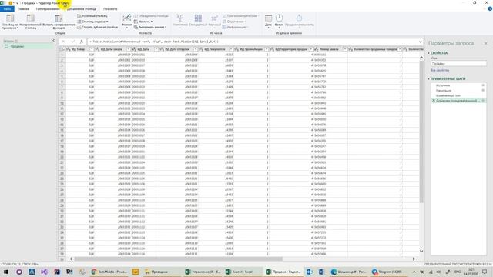Image resolution: width=493 pixels, height=277 pixels.
Task: Open the Выполнить анализ dropdown
Action: pos(150,28)
